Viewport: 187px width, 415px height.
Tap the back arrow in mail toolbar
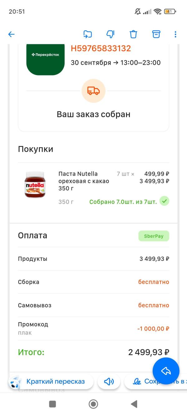click(12, 34)
